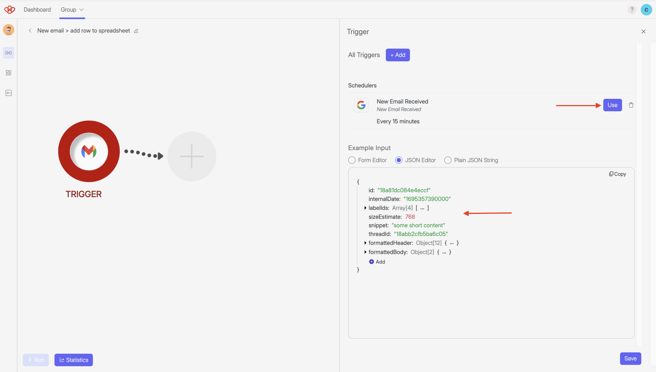Edit workflow name with pencil icon
Image resolution: width=656 pixels, height=372 pixels.
[136, 31]
